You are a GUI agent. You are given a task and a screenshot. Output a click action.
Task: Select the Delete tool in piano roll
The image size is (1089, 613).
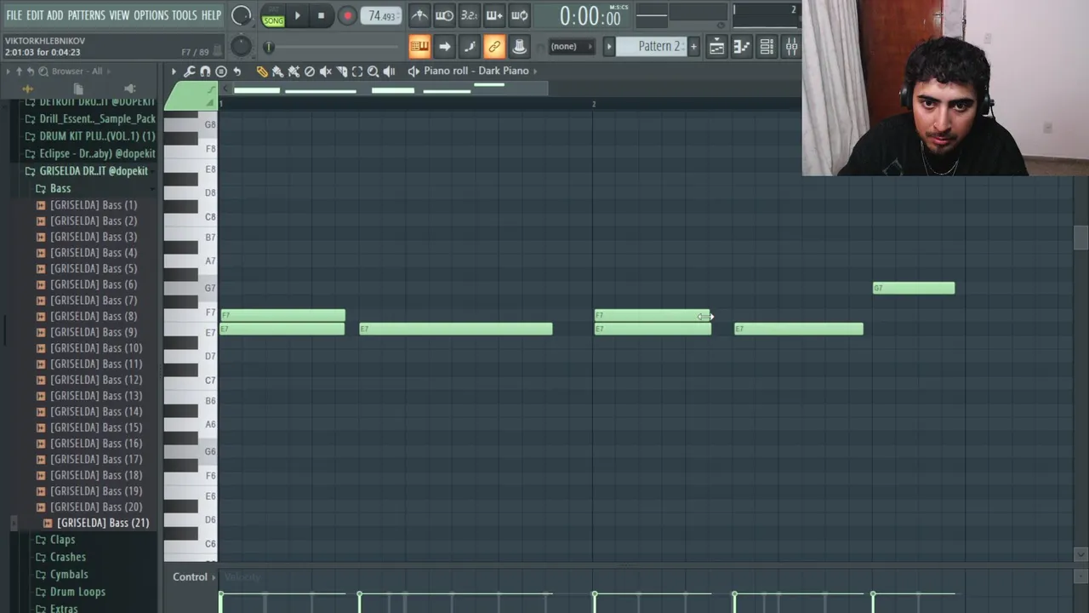[x=310, y=72]
